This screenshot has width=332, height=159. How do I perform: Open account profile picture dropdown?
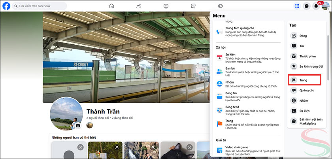click(325, 6)
